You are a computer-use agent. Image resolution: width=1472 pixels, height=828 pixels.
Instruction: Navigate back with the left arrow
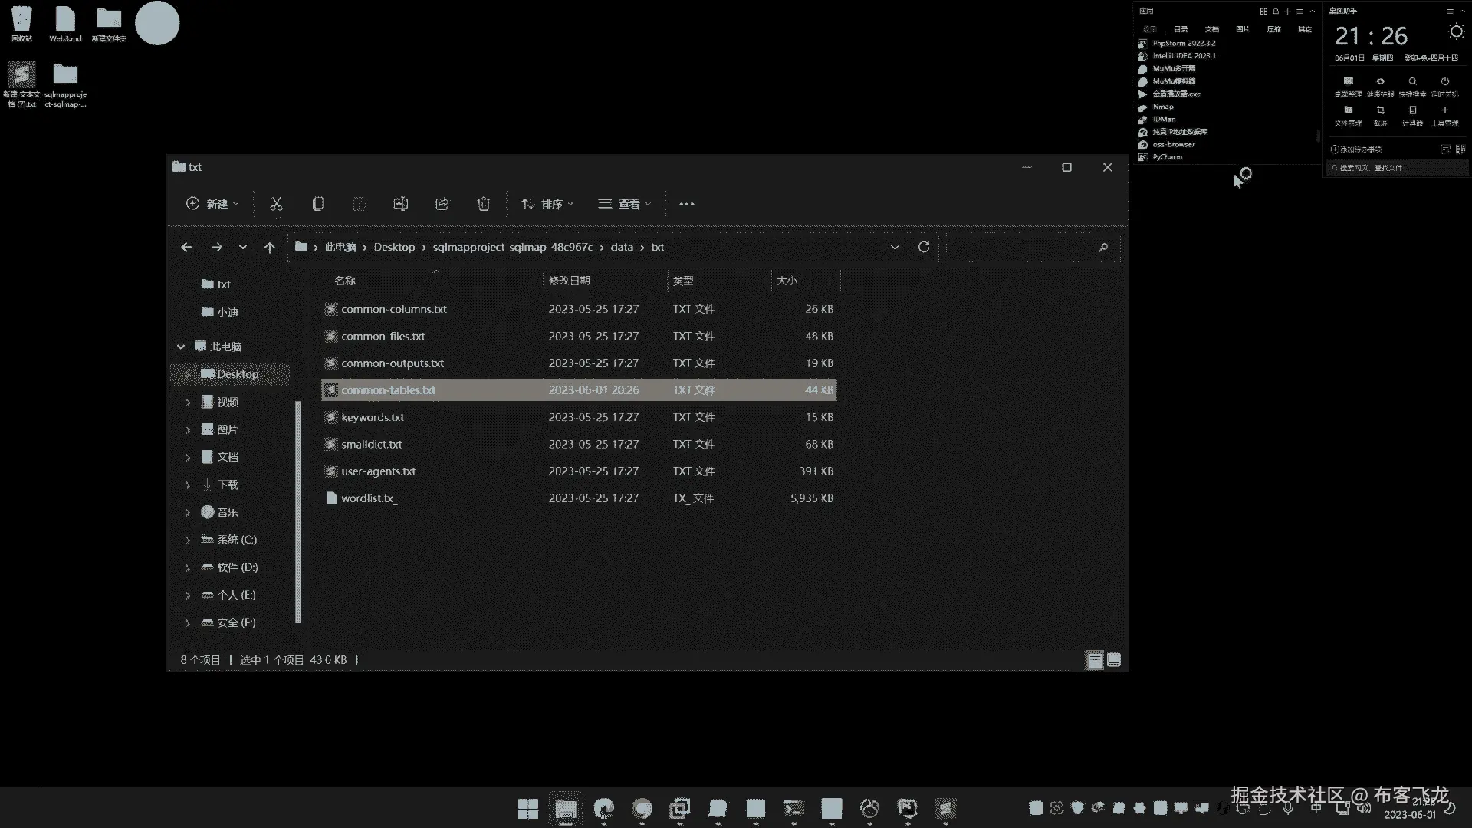186,247
